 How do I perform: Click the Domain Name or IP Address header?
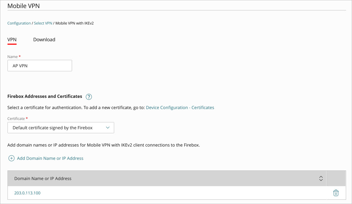point(43,178)
